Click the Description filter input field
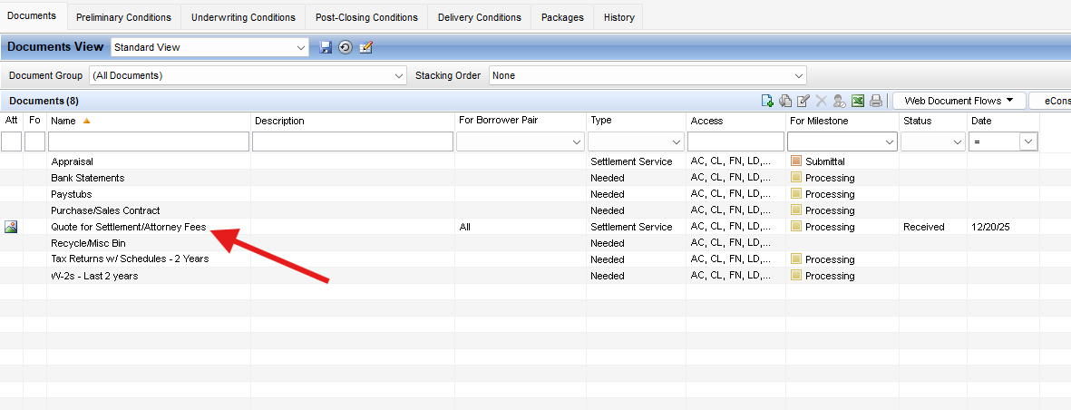The image size is (1071, 410). (353, 142)
